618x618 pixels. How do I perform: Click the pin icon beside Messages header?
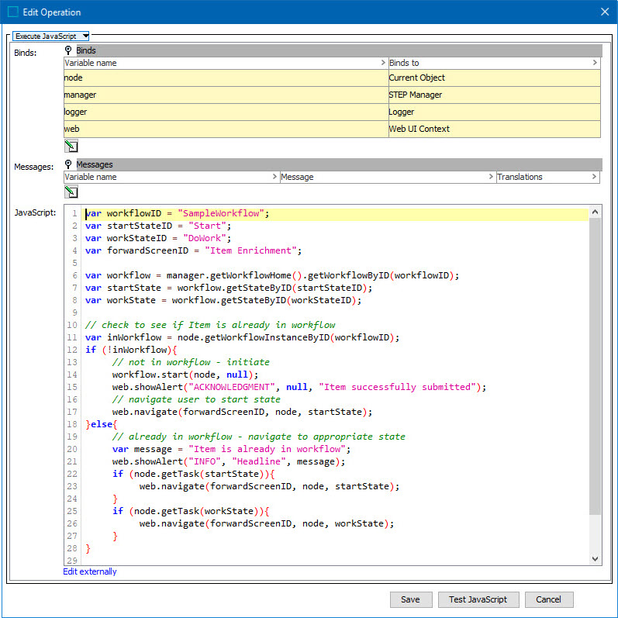[x=69, y=164]
